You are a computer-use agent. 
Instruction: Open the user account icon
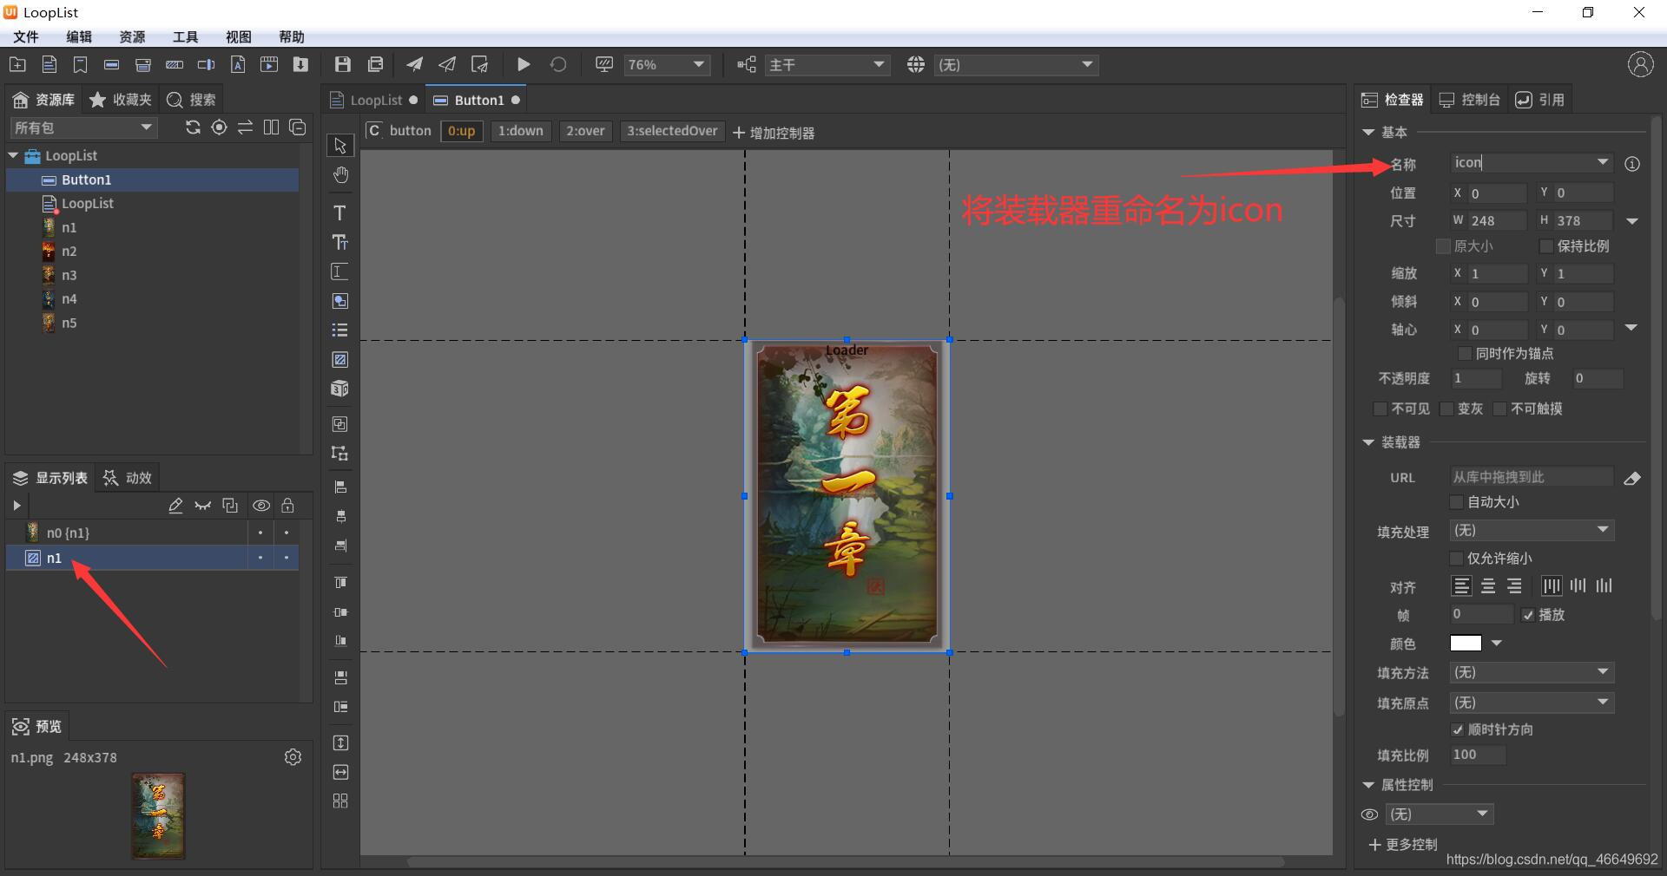click(x=1640, y=64)
